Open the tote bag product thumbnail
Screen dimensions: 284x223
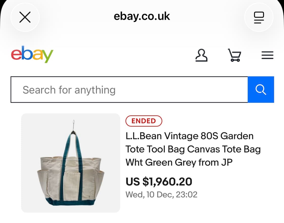click(x=70, y=163)
